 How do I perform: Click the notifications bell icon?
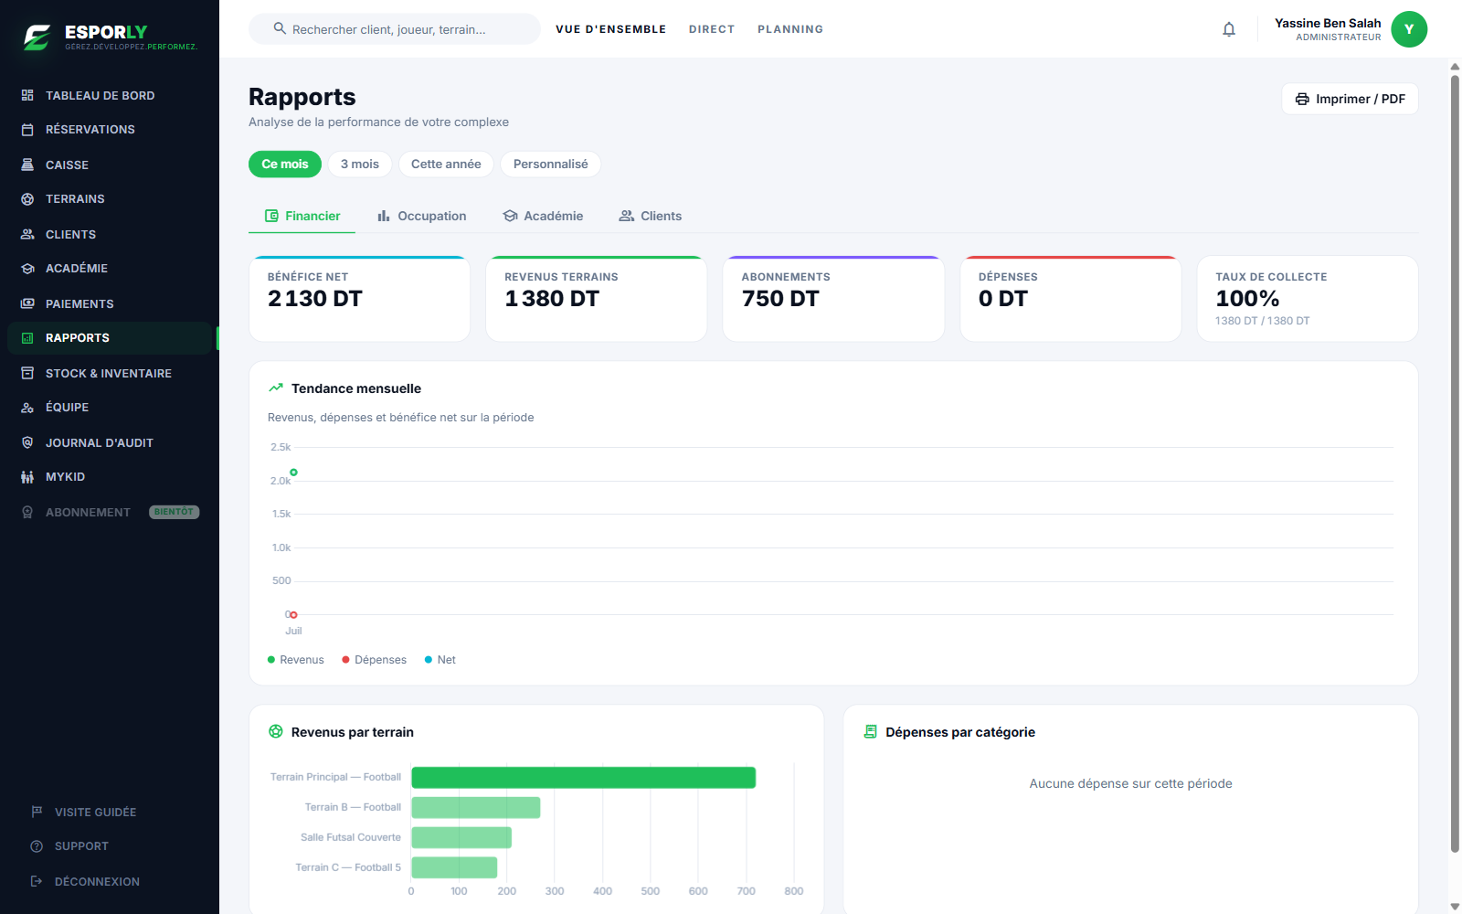tap(1229, 29)
